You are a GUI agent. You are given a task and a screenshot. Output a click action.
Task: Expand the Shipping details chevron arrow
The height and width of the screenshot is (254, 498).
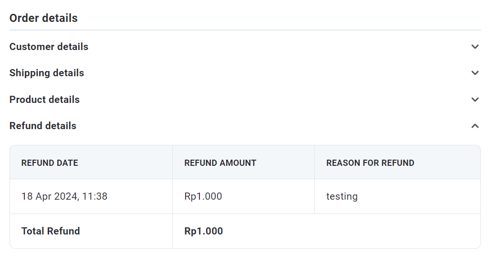pos(475,73)
